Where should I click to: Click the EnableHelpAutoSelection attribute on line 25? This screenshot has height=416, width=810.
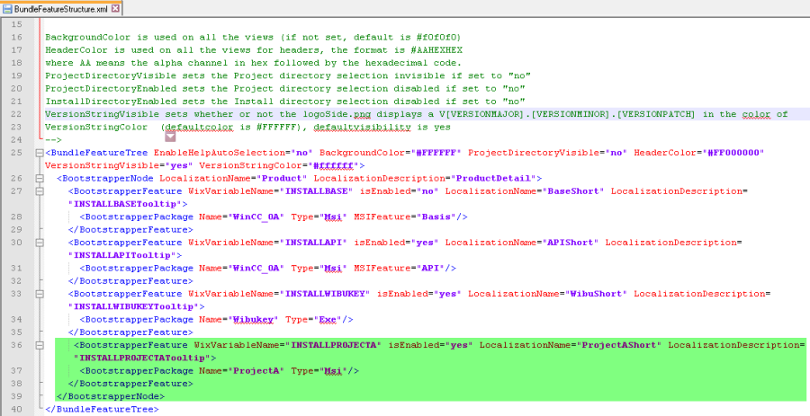219,153
